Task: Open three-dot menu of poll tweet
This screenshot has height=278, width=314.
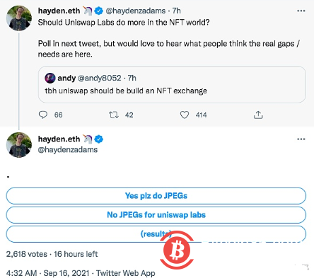Action: tap(301, 139)
